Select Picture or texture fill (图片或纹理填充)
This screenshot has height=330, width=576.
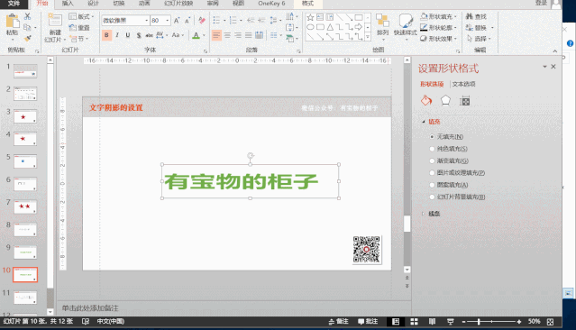point(432,173)
